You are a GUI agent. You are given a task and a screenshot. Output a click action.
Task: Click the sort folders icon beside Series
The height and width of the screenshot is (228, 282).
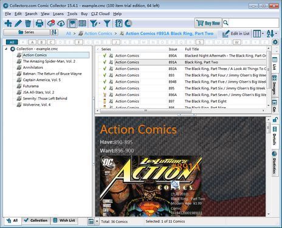tap(54, 32)
